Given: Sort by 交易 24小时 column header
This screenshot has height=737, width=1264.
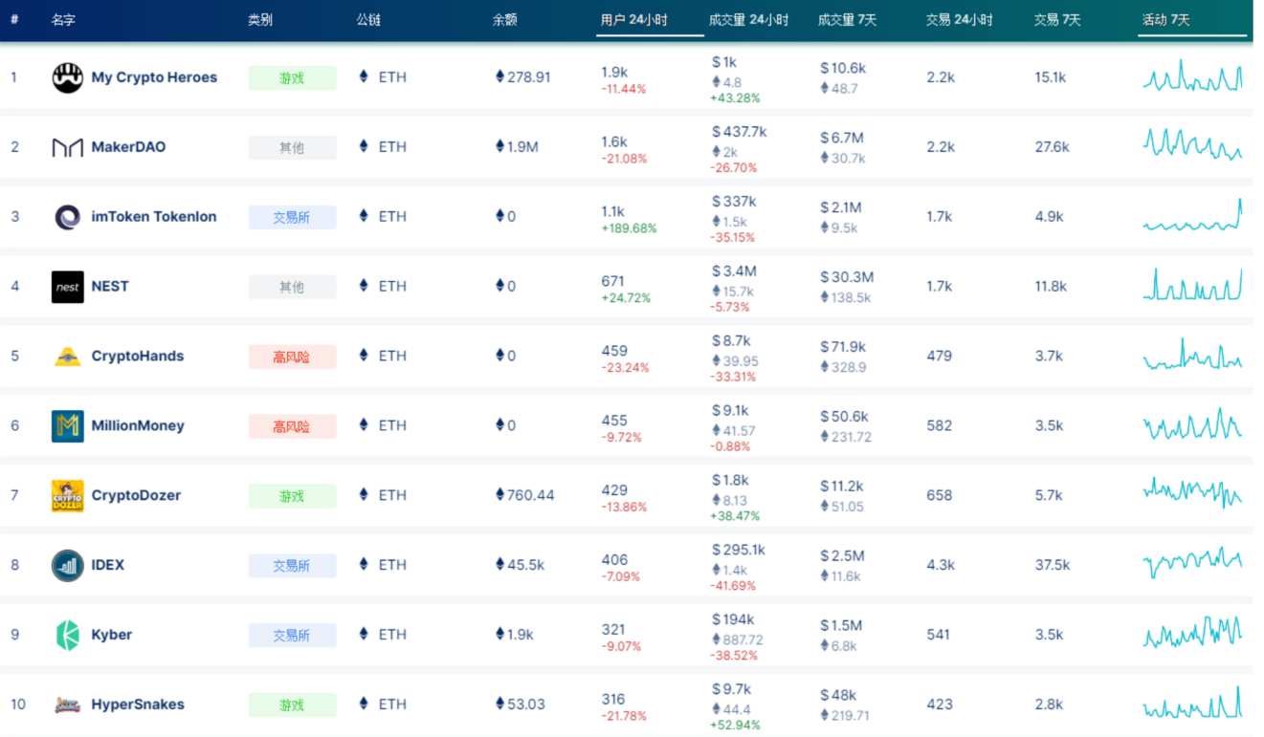Looking at the screenshot, I should coord(960,20).
